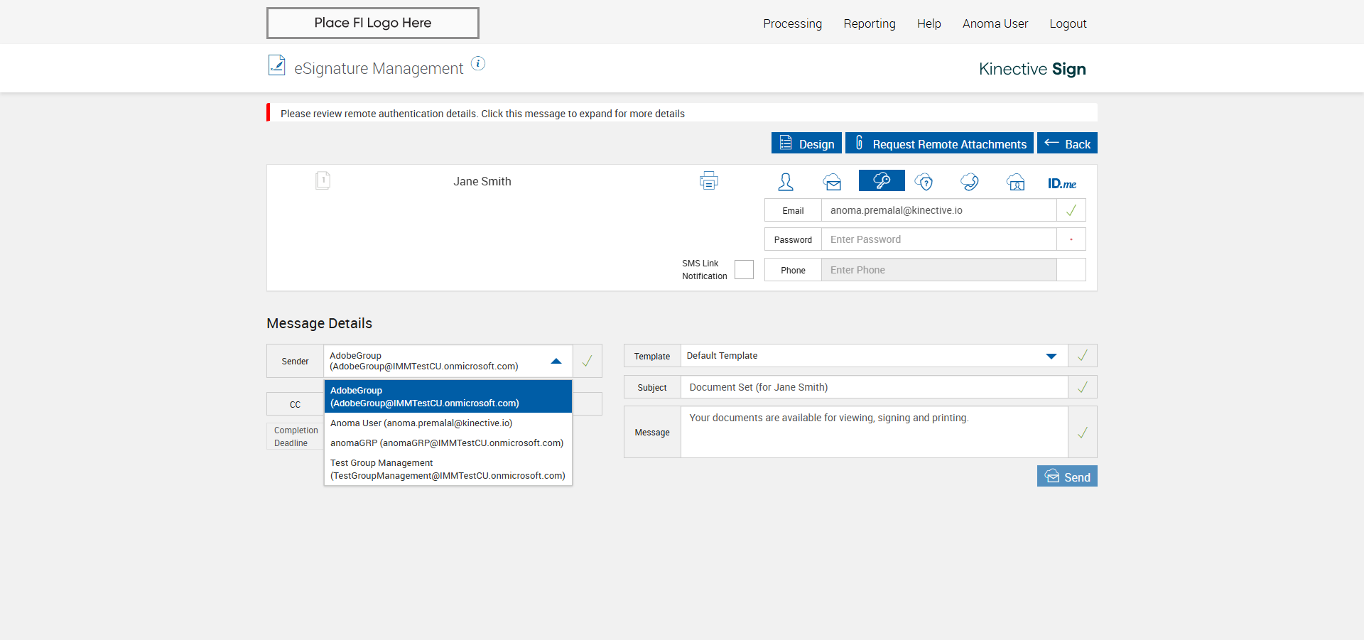Collapse the Sender dropdown arrow
The height and width of the screenshot is (640, 1364).
tap(556, 361)
